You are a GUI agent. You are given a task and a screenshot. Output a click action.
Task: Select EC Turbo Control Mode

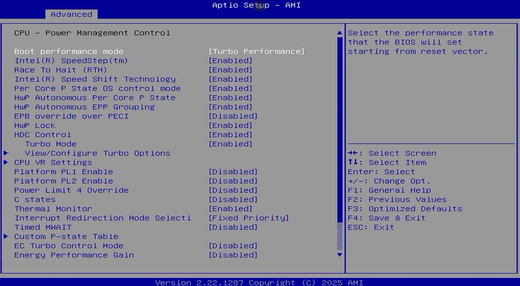(x=69, y=246)
